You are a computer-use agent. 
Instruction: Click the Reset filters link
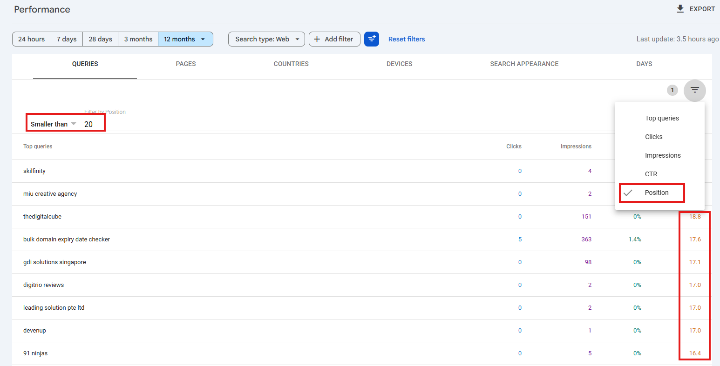(407, 39)
